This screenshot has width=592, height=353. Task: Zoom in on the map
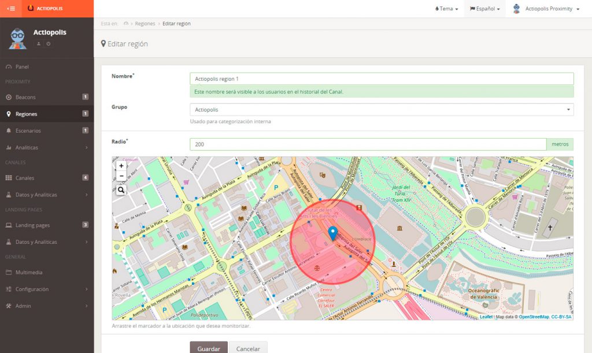tap(121, 166)
